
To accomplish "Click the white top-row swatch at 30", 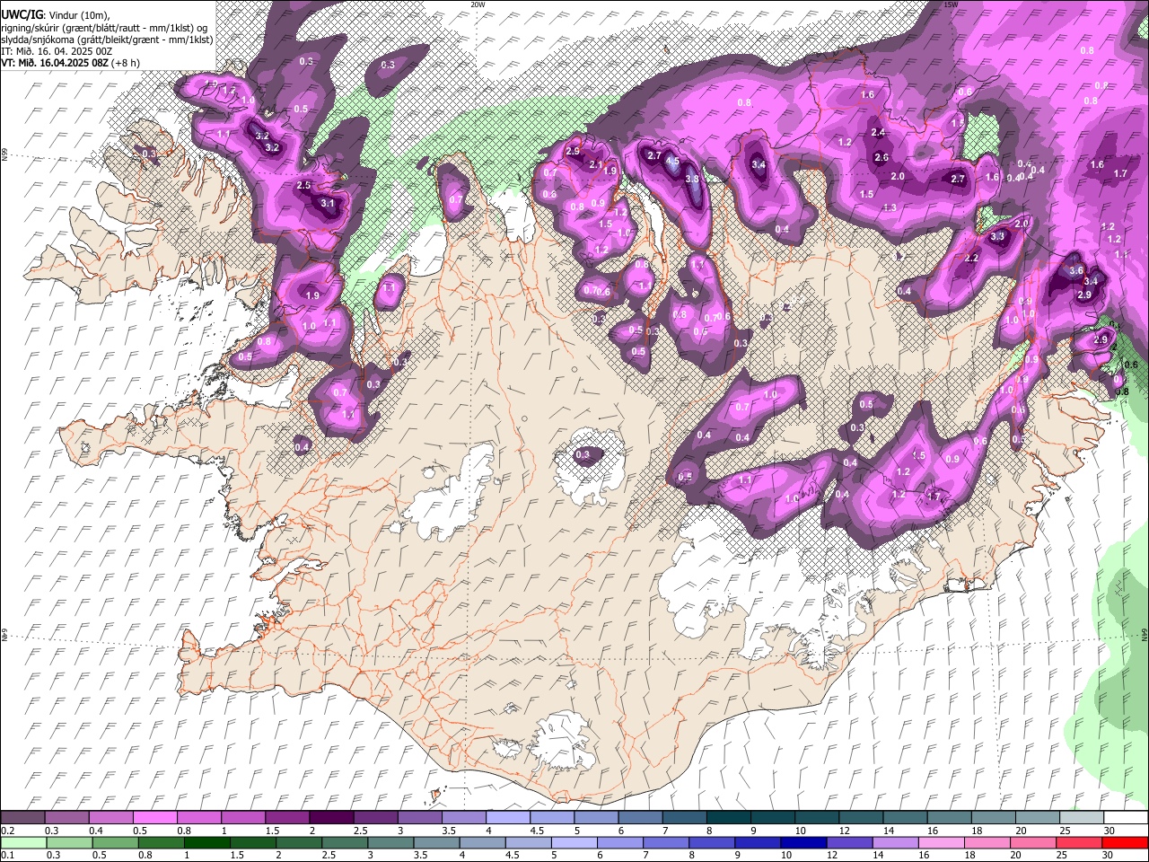I will [1125, 818].
